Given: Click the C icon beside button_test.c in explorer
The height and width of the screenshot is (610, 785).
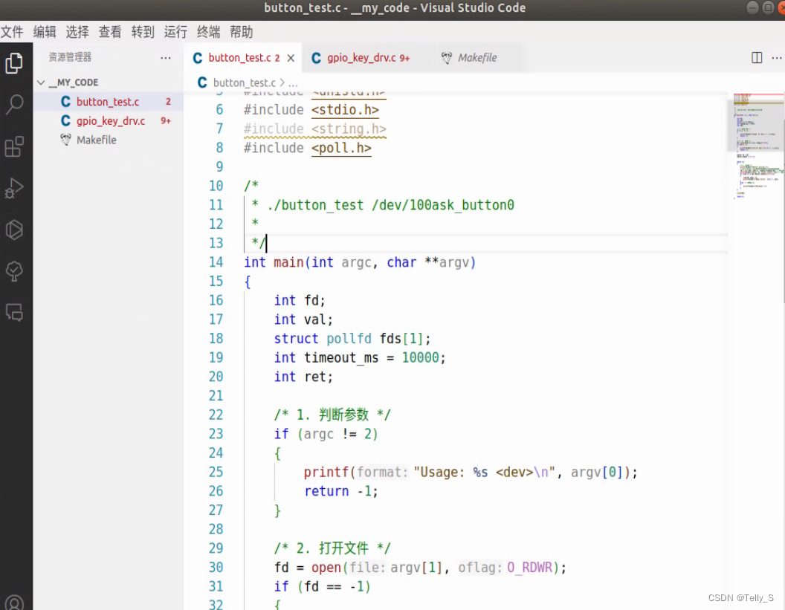Looking at the screenshot, I should [65, 102].
